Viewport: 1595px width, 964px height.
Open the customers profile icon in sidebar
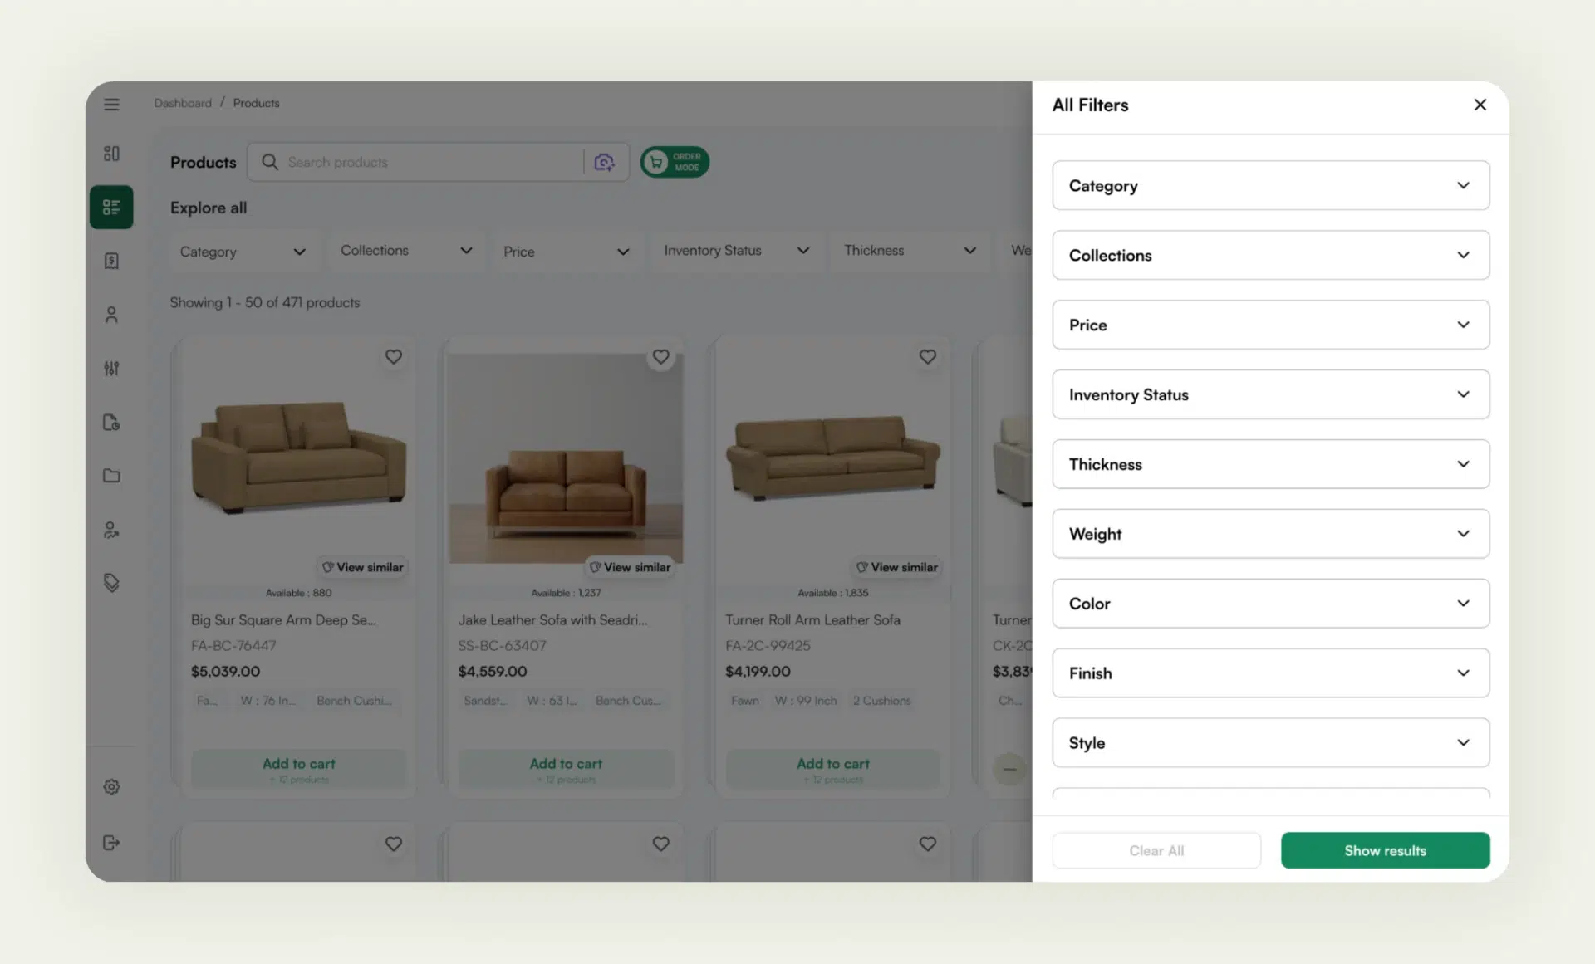111,314
